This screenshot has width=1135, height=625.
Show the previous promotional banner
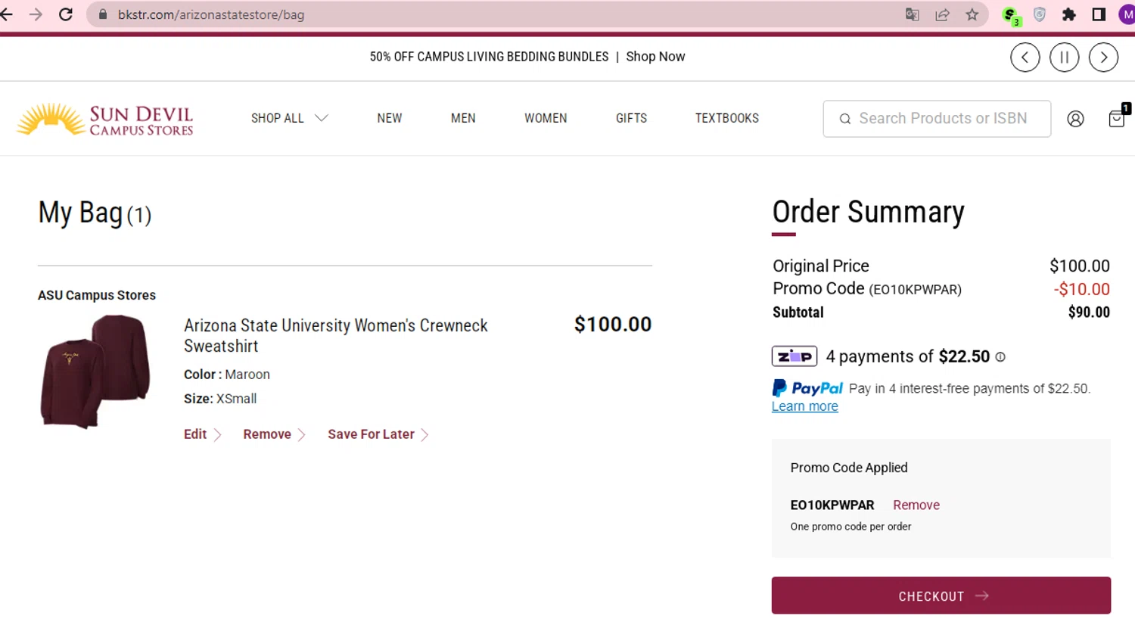click(1025, 58)
